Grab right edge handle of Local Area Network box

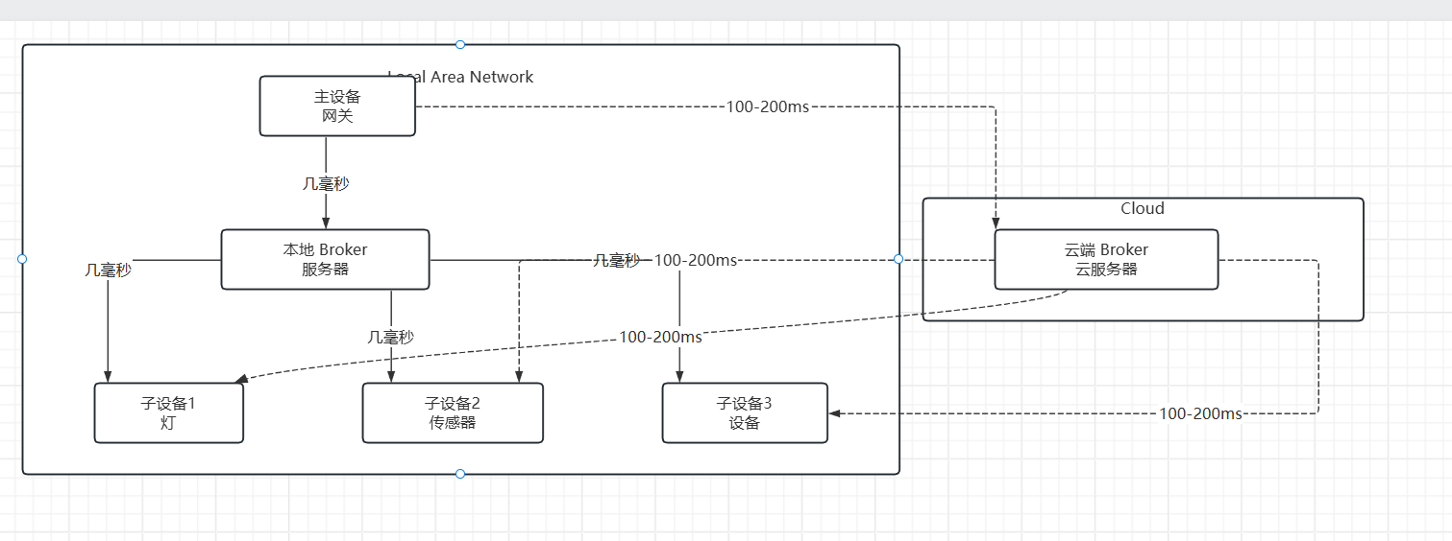click(898, 259)
